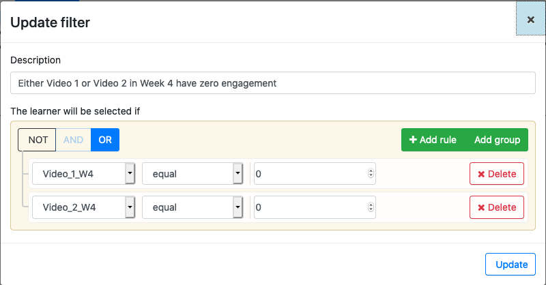
Task: Close the Update filter dialog
Action: pos(530,20)
